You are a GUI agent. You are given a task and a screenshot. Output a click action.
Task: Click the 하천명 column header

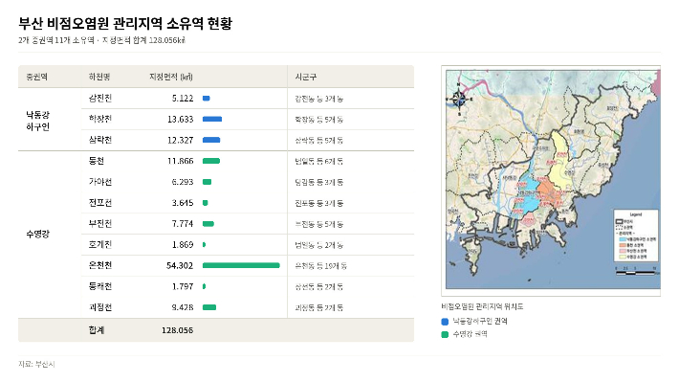(99, 77)
